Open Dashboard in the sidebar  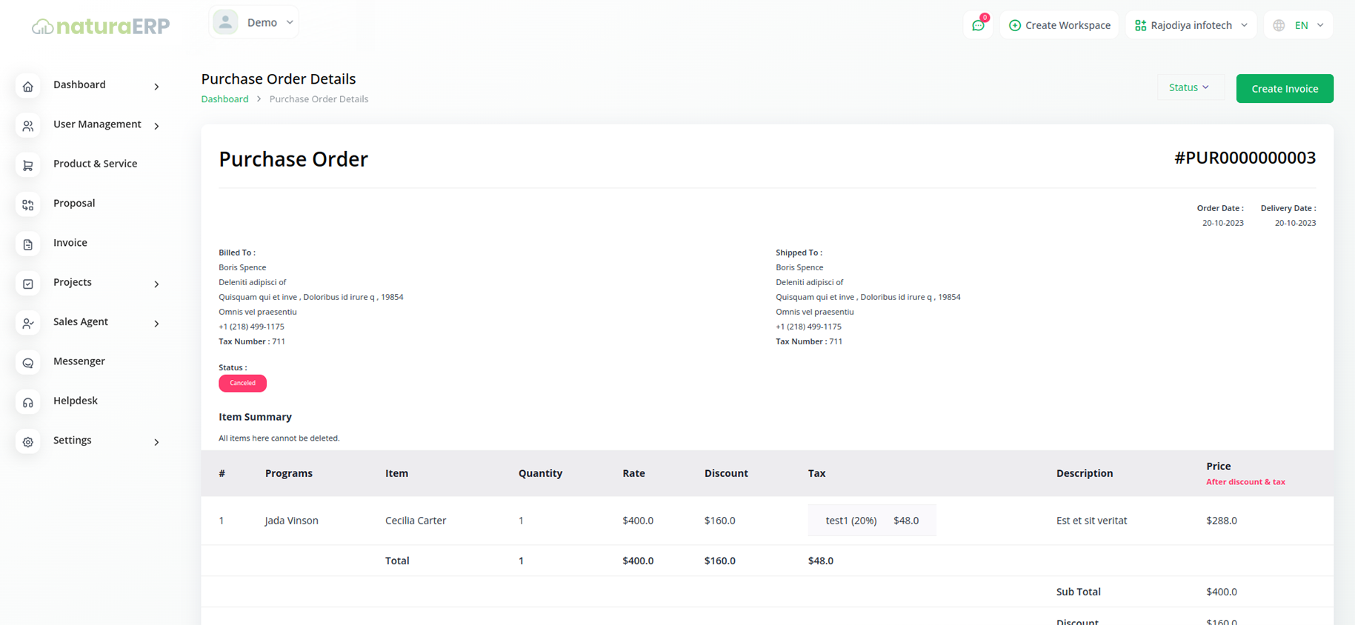[79, 84]
